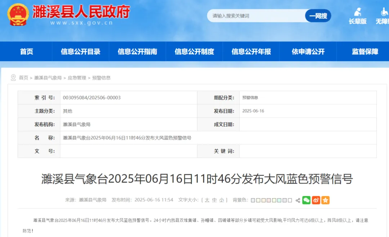Click the 名称 row warning title text
This screenshot has height=237, width=389.
coord(127,138)
